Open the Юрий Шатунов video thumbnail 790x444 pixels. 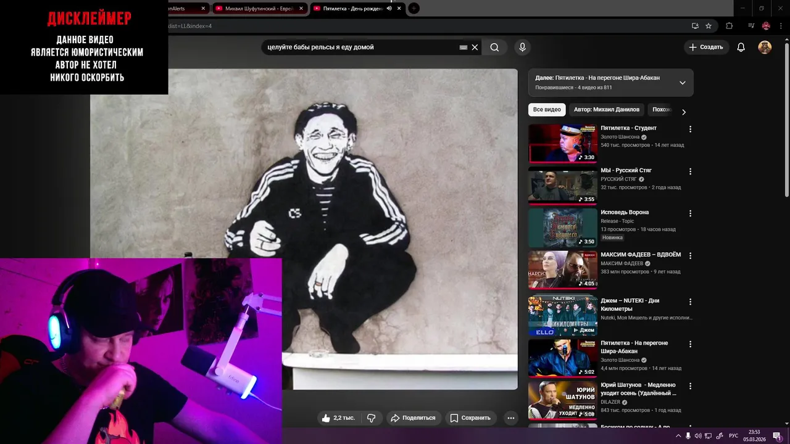point(562,400)
